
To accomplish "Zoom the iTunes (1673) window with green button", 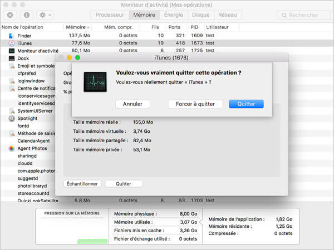I will pos(78,58).
